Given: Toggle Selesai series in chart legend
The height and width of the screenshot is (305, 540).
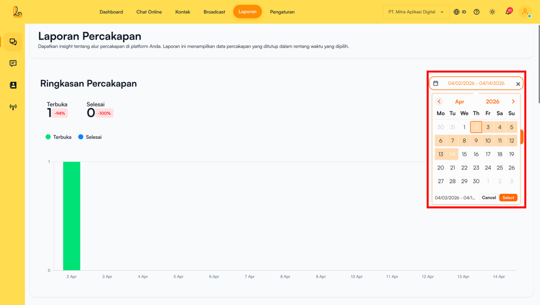Looking at the screenshot, I should pyautogui.click(x=90, y=137).
